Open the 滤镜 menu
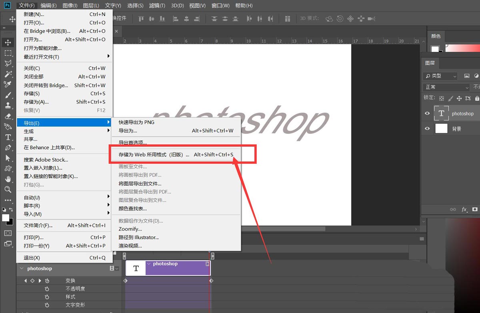Viewport: 480px width, 313px height. coord(156,6)
